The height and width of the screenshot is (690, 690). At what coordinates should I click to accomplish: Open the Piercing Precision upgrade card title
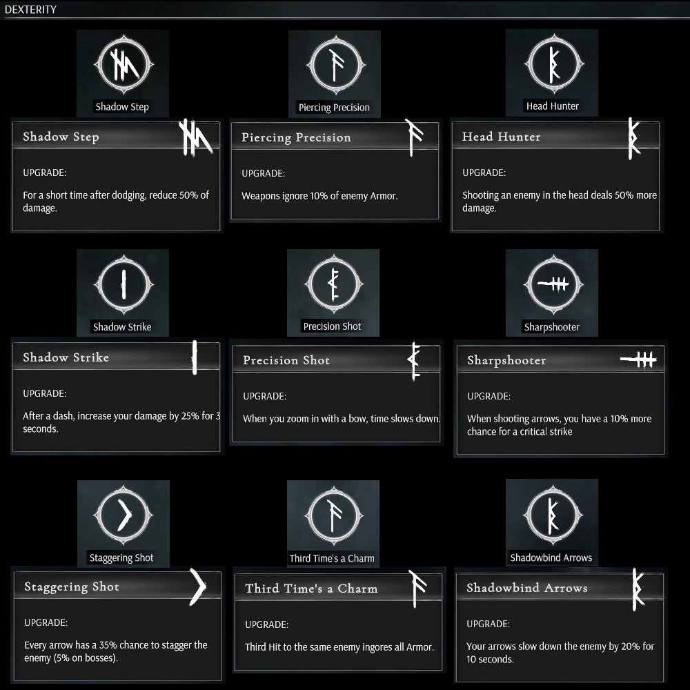pos(296,137)
